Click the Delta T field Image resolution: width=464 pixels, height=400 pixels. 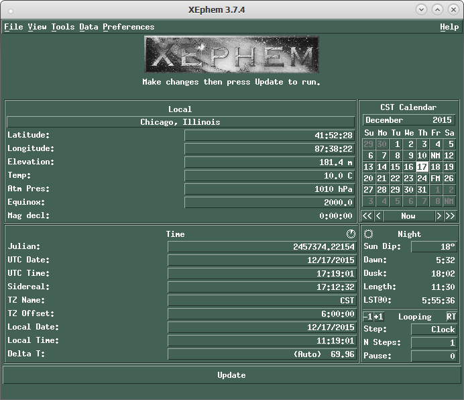coord(262,354)
